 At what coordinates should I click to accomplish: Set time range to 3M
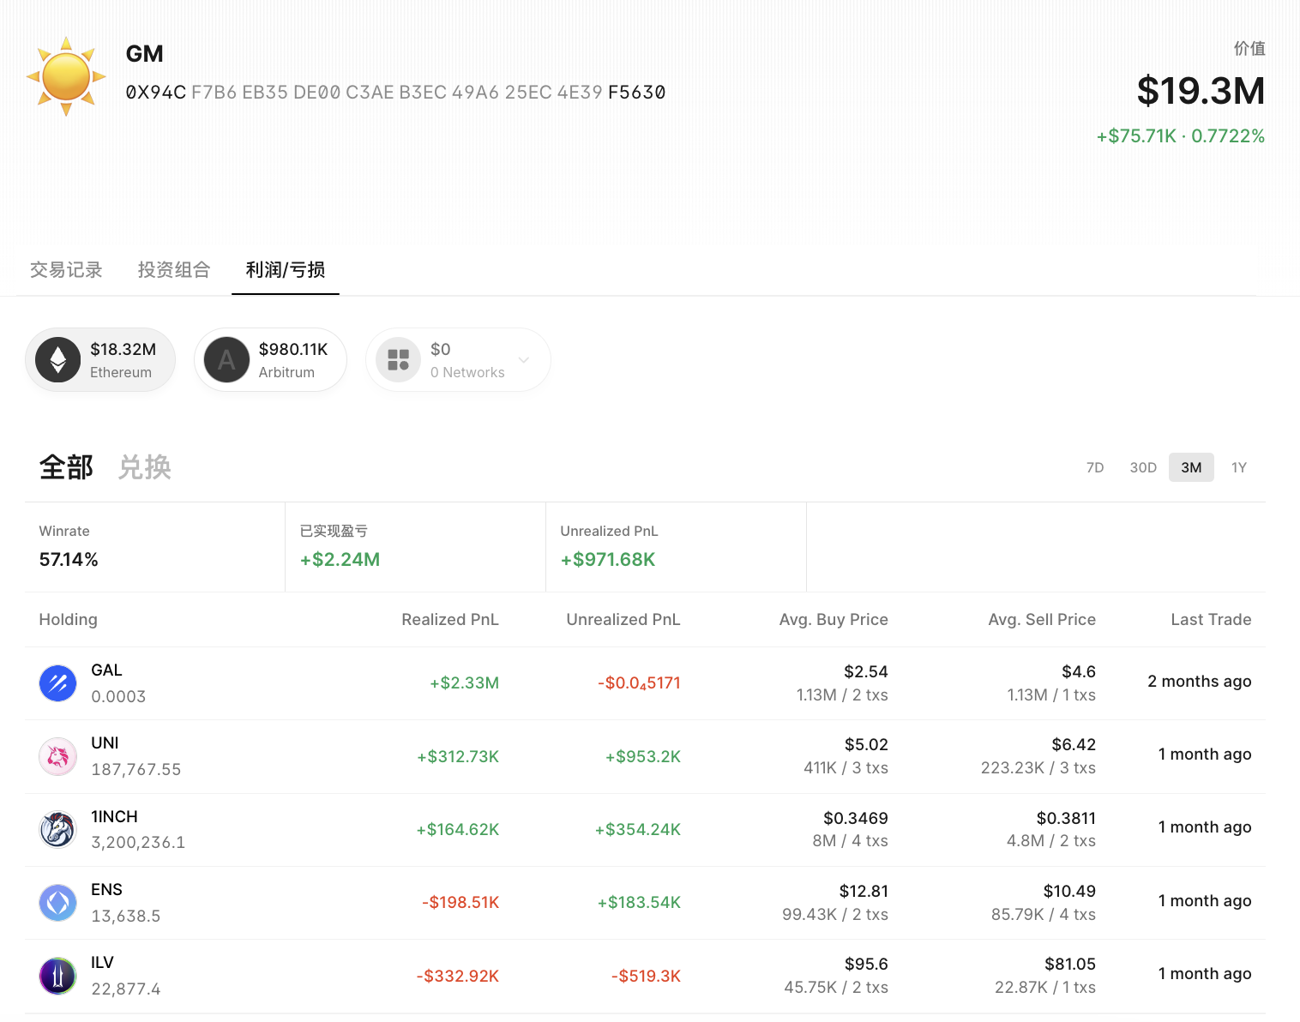coord(1191,467)
